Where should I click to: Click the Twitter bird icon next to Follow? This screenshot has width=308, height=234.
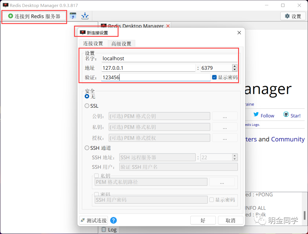pyautogui.click(x=256, y=115)
